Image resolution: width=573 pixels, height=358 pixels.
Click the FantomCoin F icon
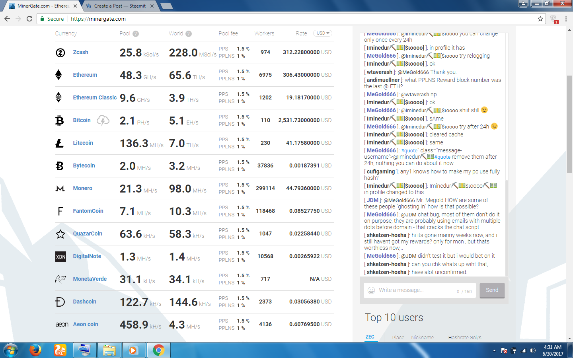(x=60, y=211)
